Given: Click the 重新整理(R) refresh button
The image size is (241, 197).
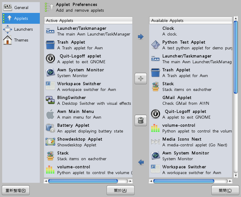Looking at the screenshot, I should click(16, 190).
